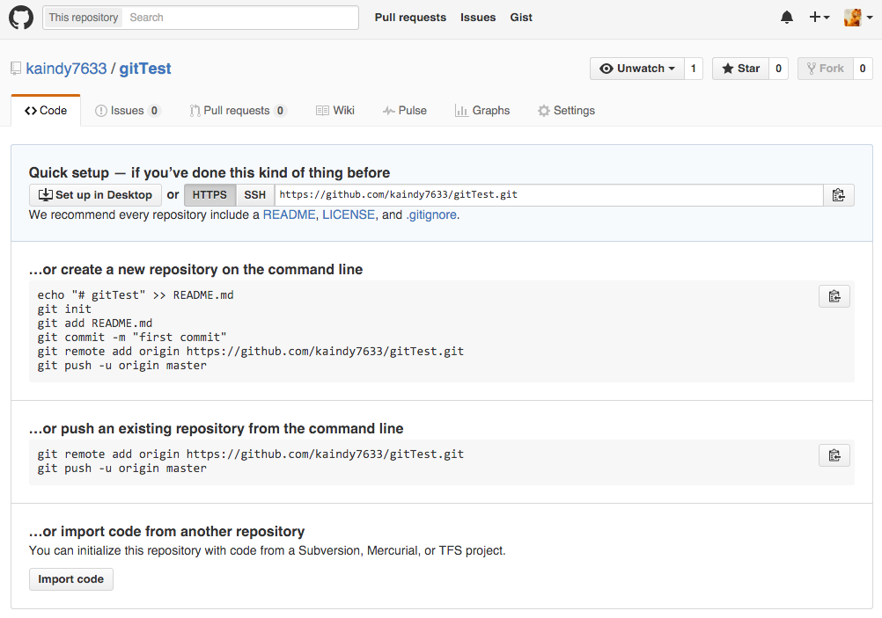The height and width of the screenshot is (618, 882).
Task: Click the Import code button
Action: pos(71,579)
